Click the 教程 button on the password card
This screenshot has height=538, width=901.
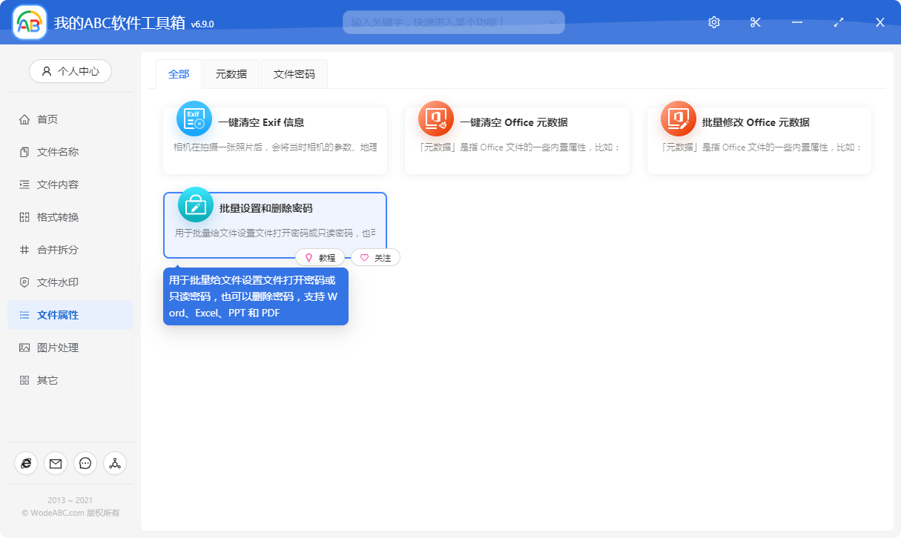[x=322, y=257]
